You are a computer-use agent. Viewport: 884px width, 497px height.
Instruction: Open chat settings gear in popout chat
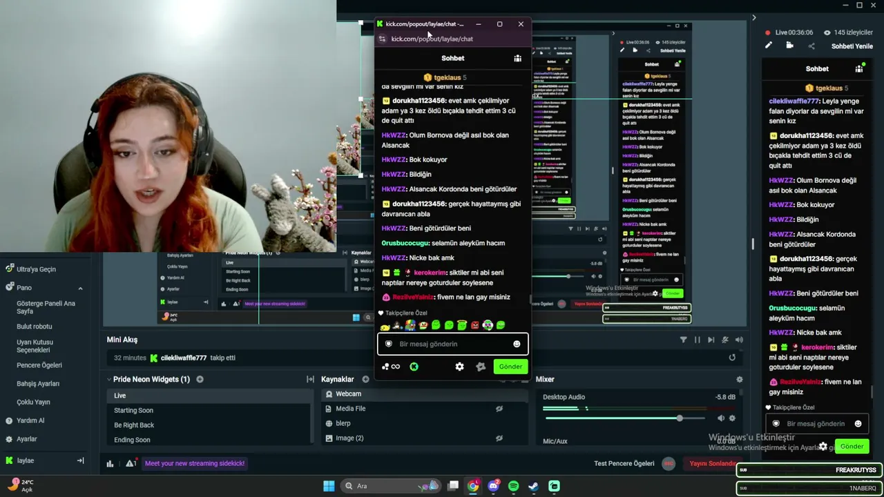coord(459,367)
